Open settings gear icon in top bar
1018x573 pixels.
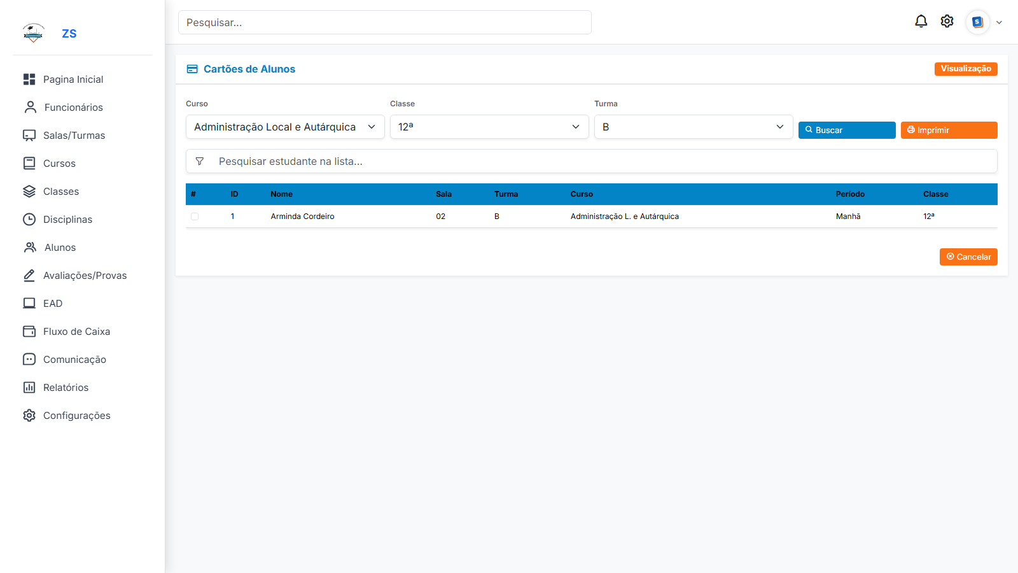click(x=947, y=22)
